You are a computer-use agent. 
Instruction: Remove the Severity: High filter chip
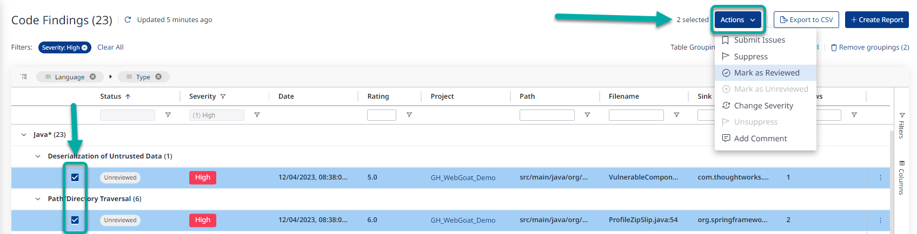click(x=84, y=48)
